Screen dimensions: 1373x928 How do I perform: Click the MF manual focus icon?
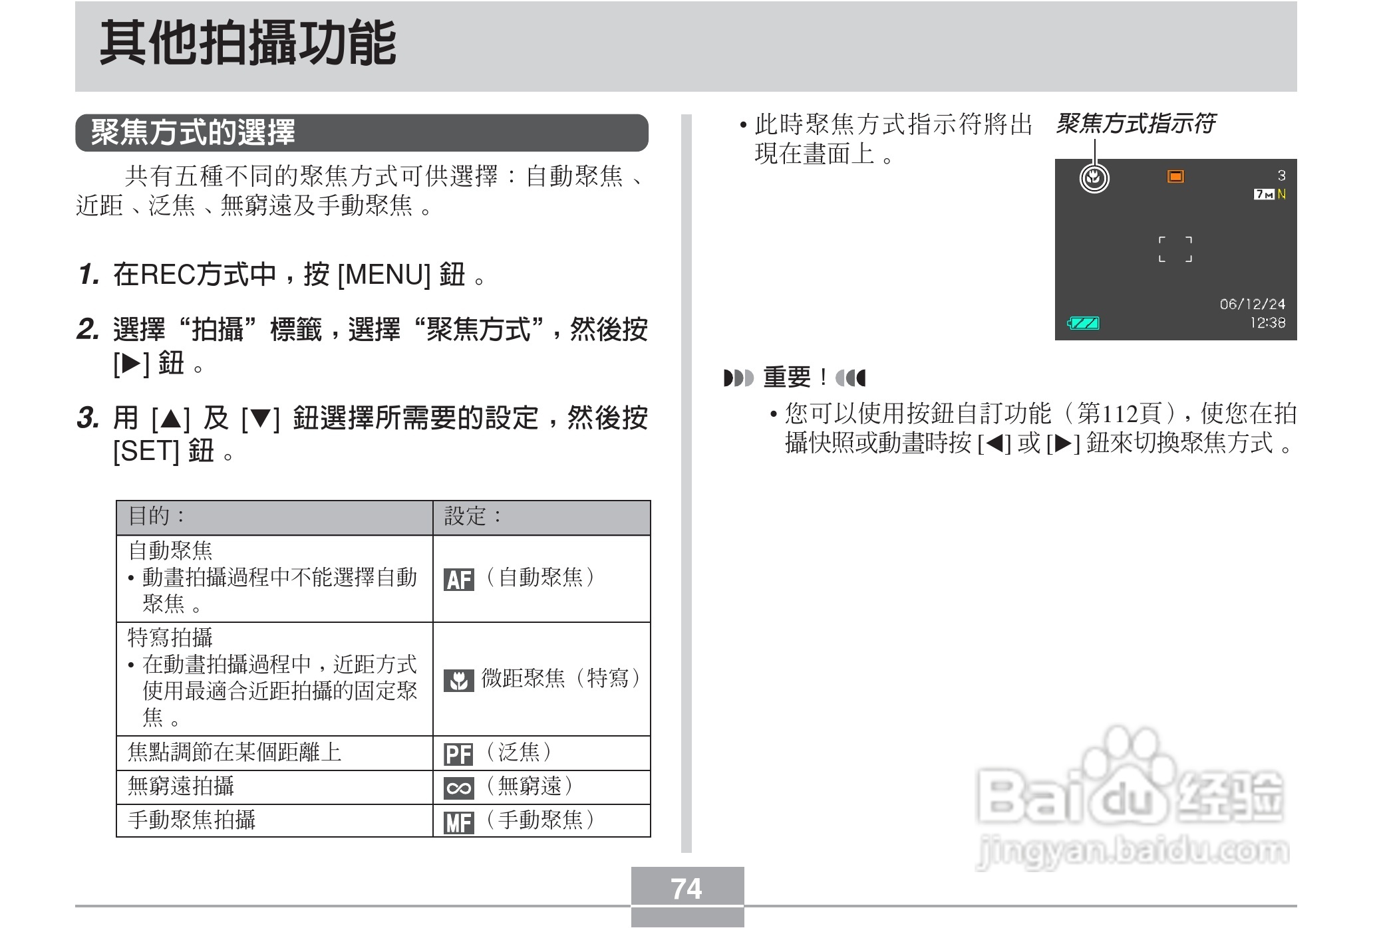[x=458, y=822]
